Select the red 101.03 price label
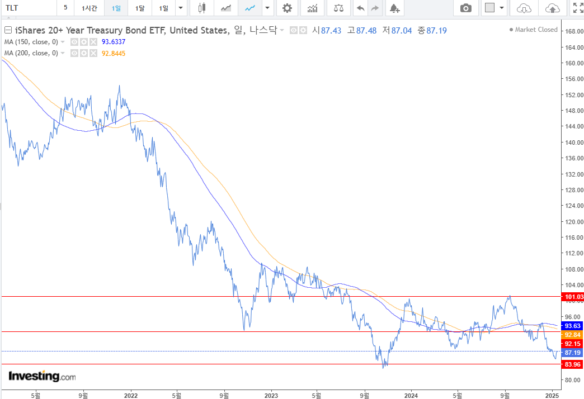The height and width of the screenshot is (399, 584). (x=573, y=297)
